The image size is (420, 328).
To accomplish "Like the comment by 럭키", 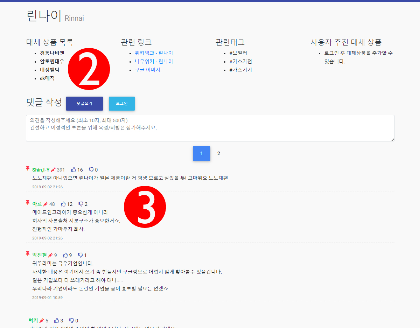I will [x=57, y=321].
